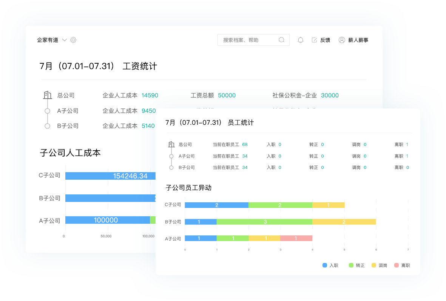Select the A子公司 node circle in 员工统计
The height and width of the screenshot is (301, 446).
coord(171,156)
